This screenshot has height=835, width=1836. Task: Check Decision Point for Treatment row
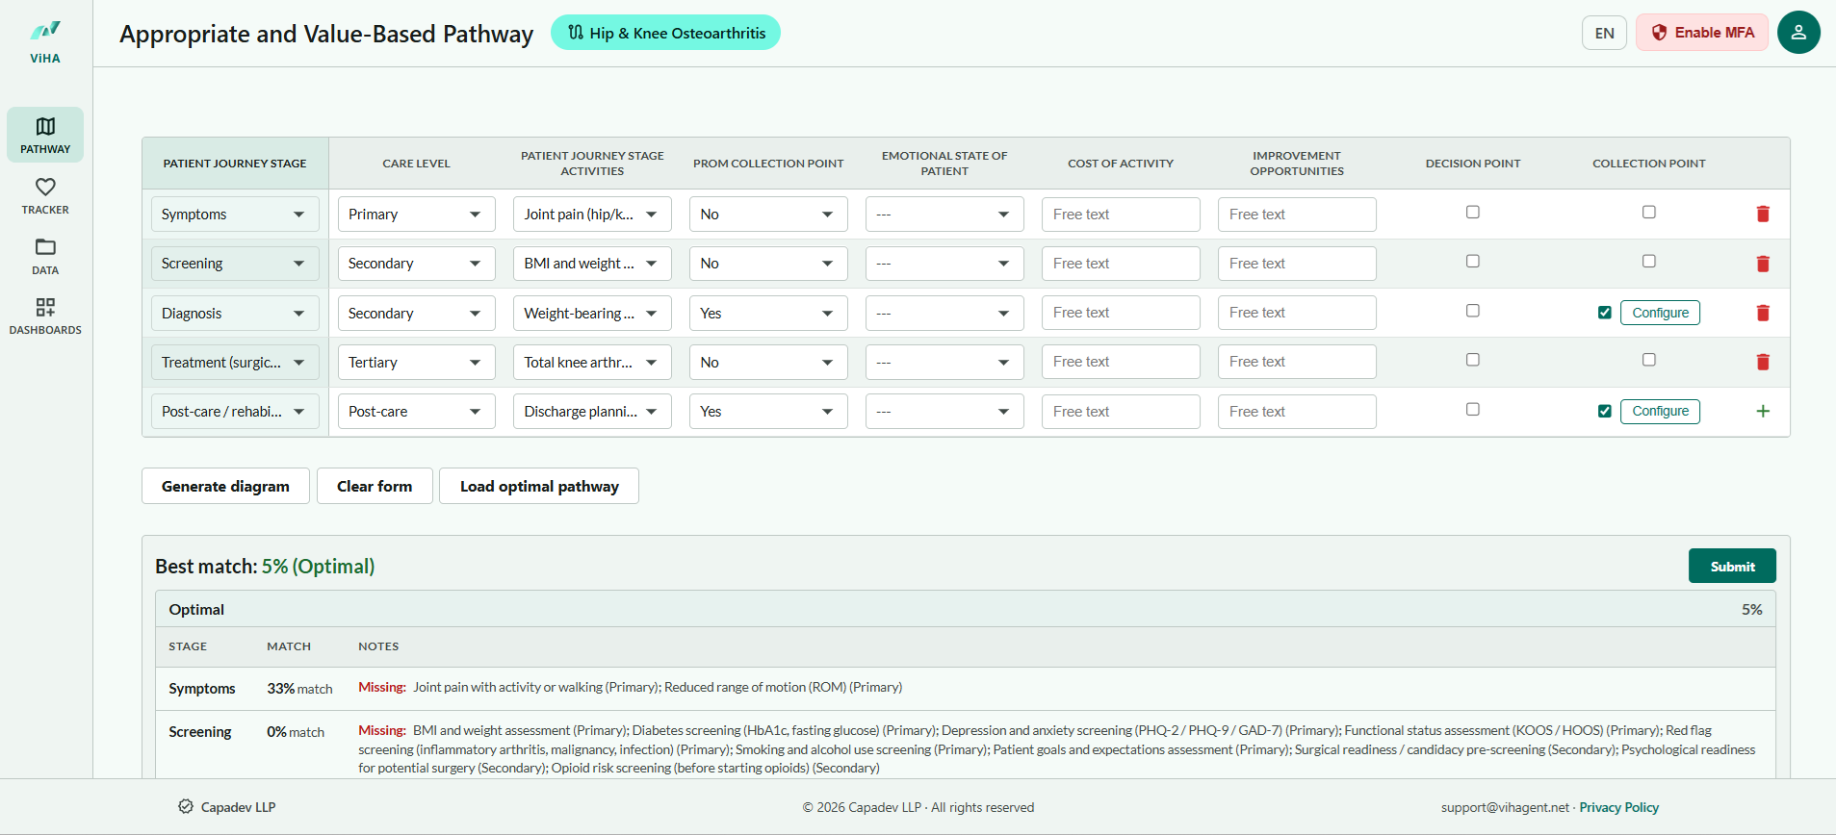[x=1472, y=360]
